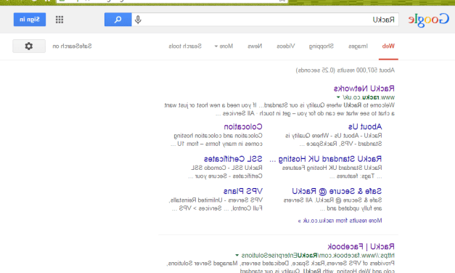Open the RackU Networks result

pos(364,89)
